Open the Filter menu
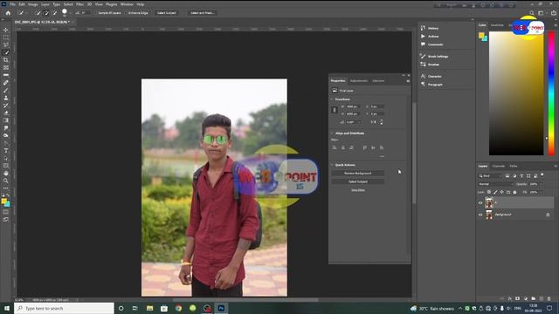 tap(79, 4)
